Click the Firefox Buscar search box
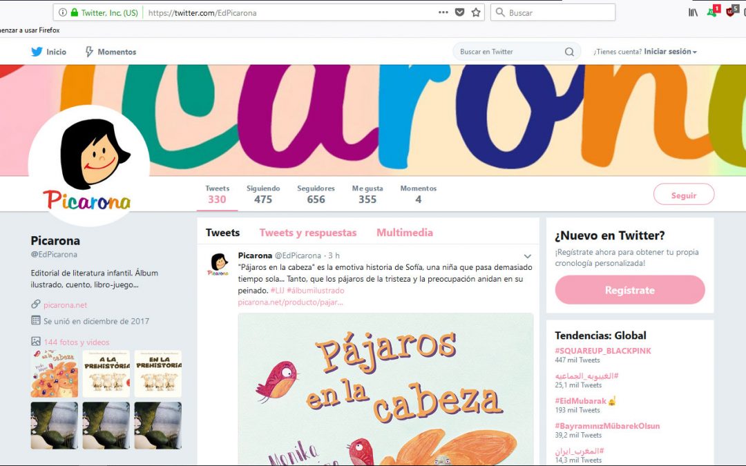Viewport: 746px width, 466px height. click(x=553, y=13)
